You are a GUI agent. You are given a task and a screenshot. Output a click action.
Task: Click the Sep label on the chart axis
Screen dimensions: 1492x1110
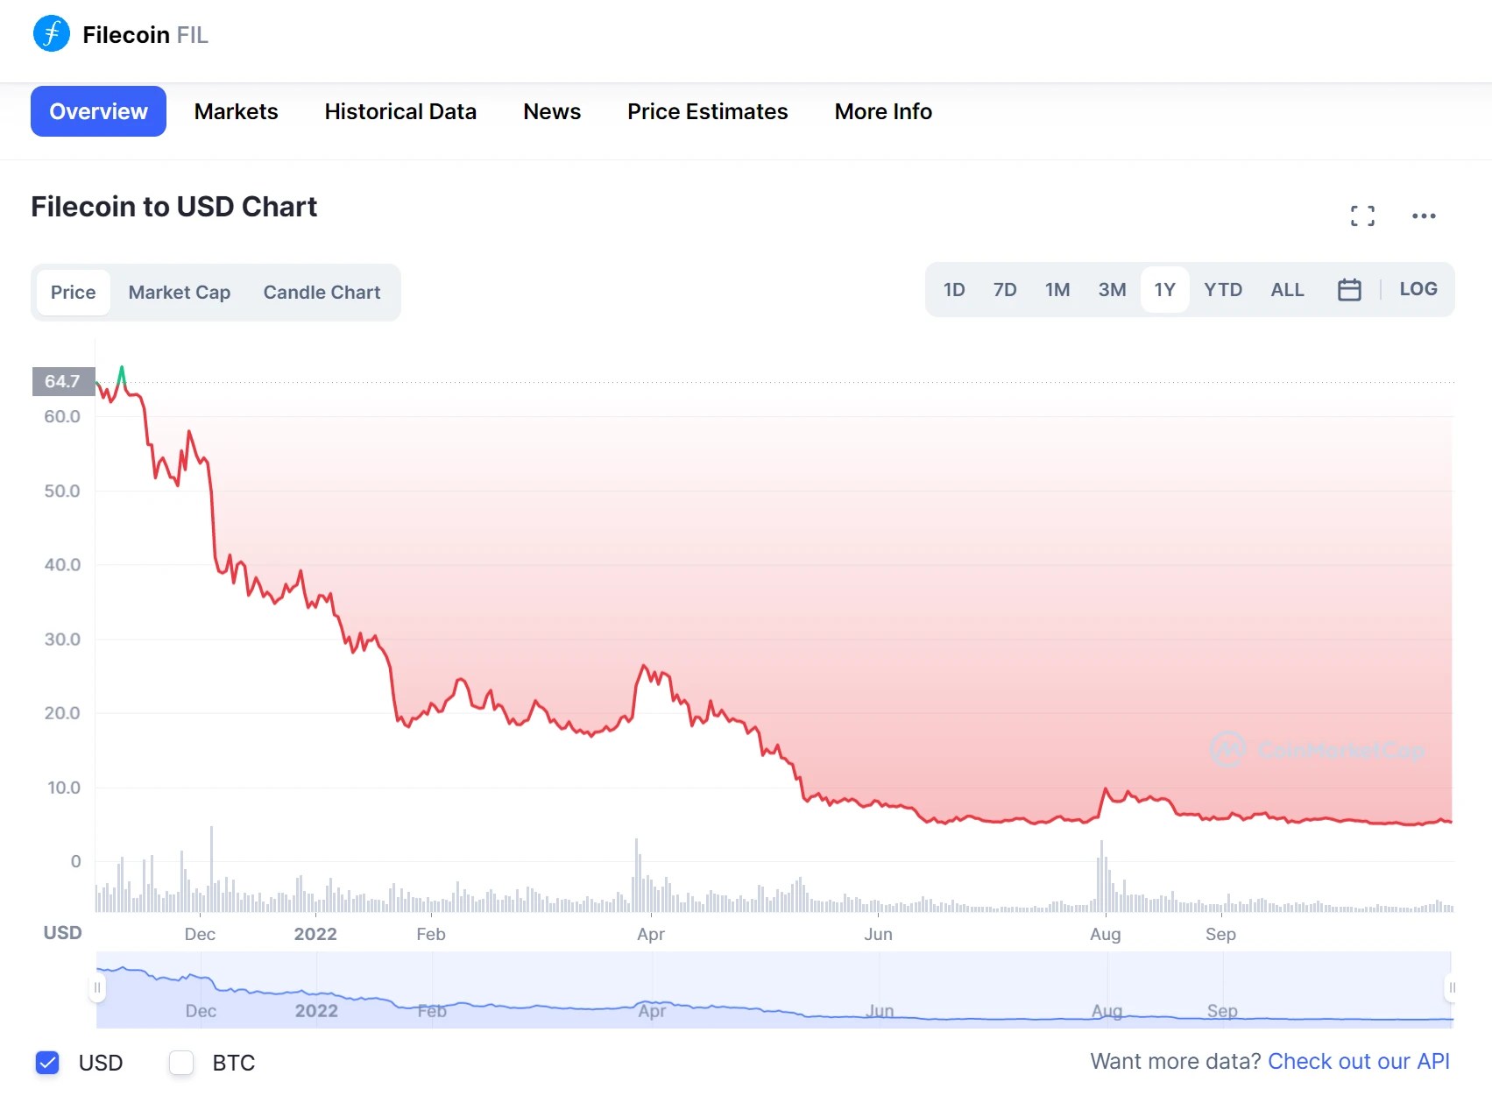[1220, 934]
